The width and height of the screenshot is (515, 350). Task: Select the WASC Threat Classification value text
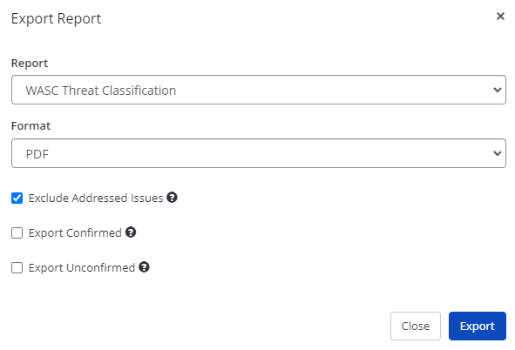(101, 91)
